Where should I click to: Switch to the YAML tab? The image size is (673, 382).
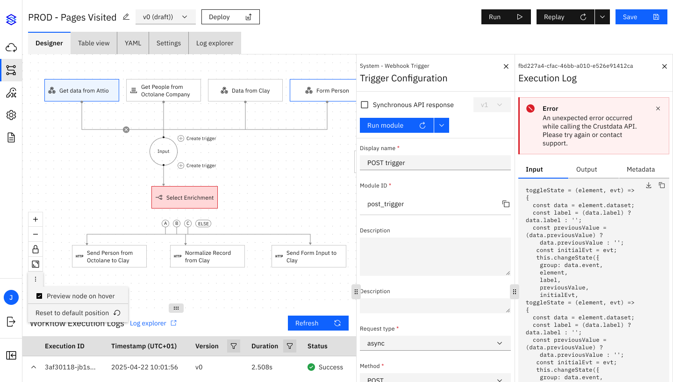pos(133,43)
